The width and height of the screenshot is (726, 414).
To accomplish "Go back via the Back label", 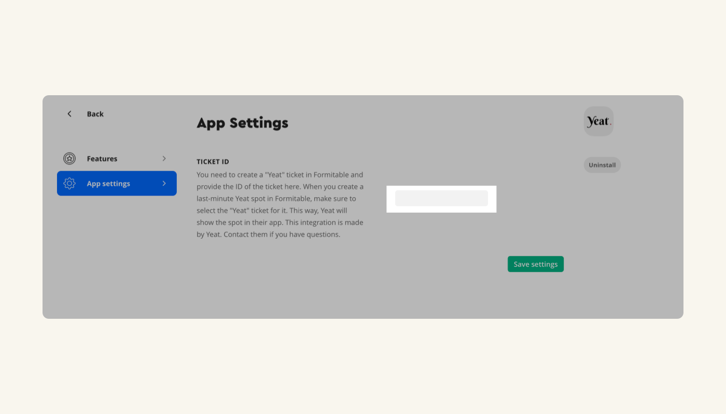I will 95,114.
